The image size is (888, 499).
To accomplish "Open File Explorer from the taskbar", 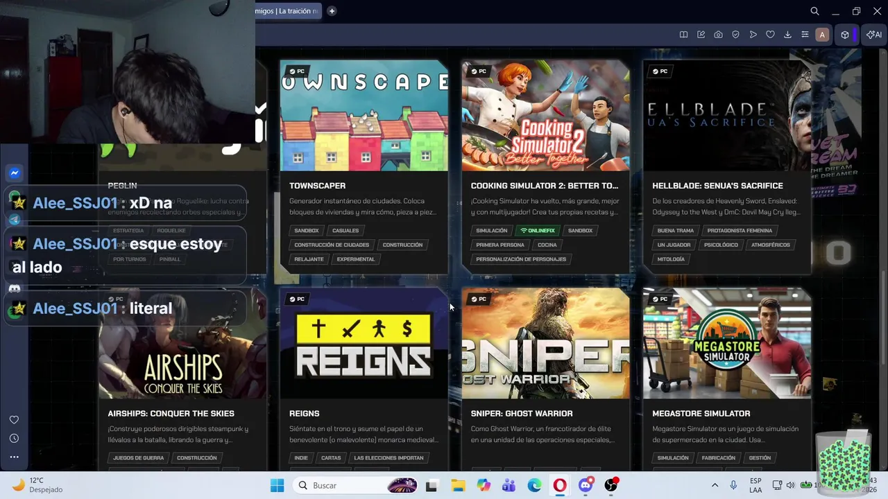I will point(458,485).
